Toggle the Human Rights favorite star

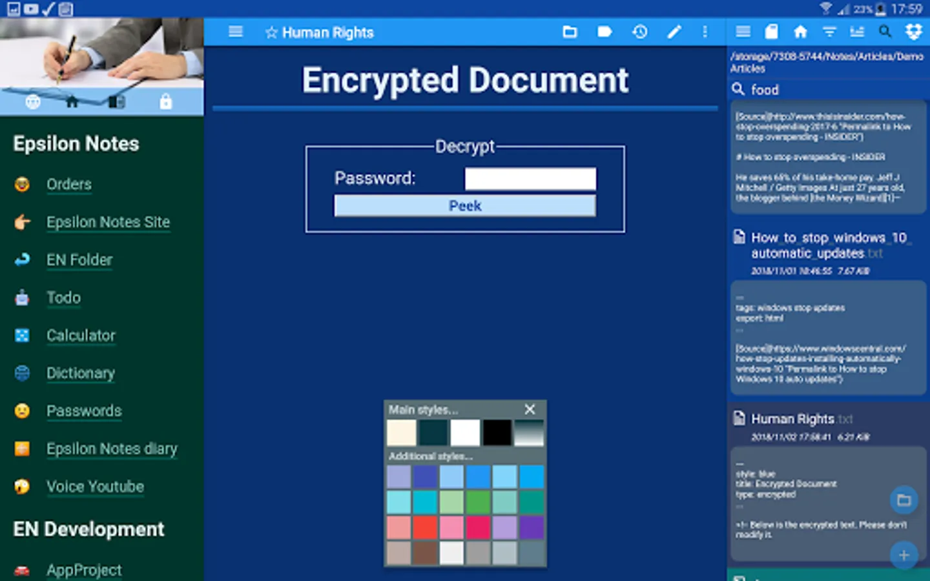click(x=271, y=32)
